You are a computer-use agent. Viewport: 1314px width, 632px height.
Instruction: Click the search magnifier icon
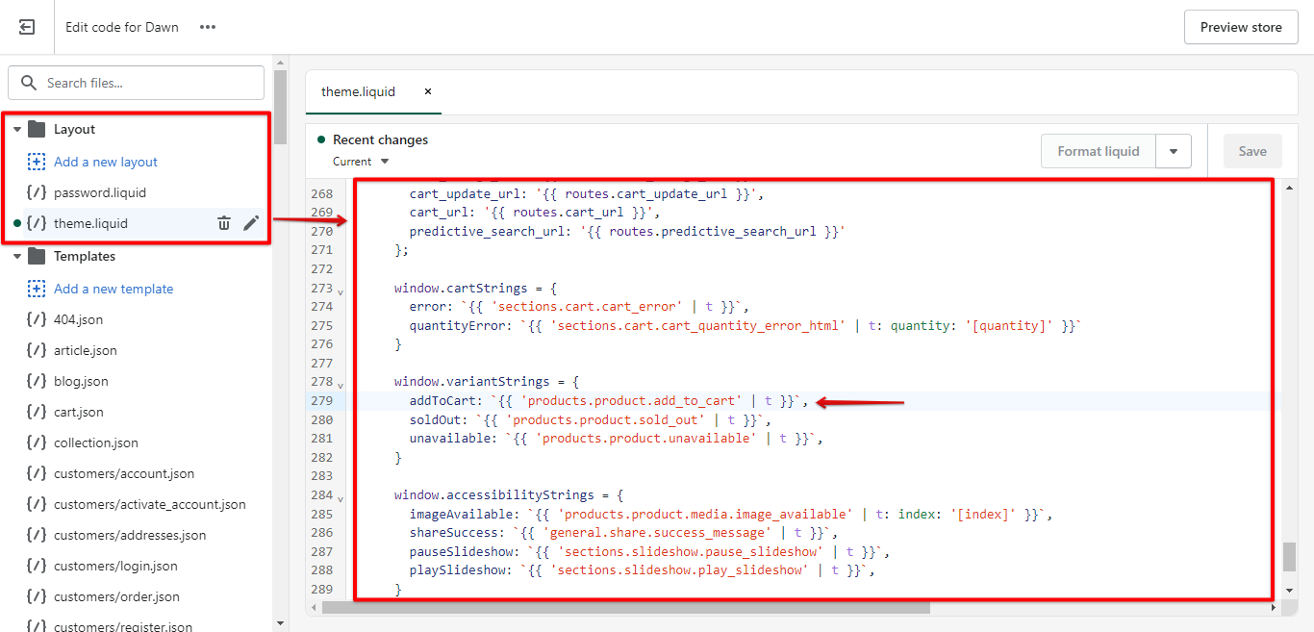click(x=29, y=83)
